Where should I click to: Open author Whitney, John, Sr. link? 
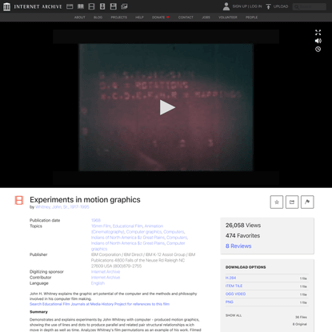pos(62,207)
